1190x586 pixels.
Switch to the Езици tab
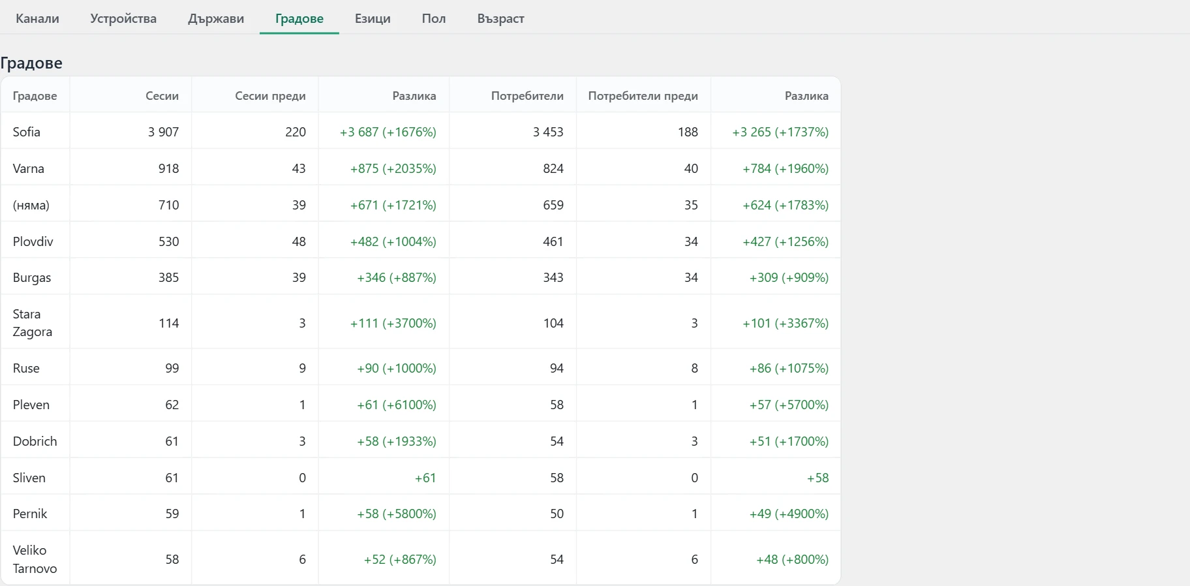[x=373, y=18]
